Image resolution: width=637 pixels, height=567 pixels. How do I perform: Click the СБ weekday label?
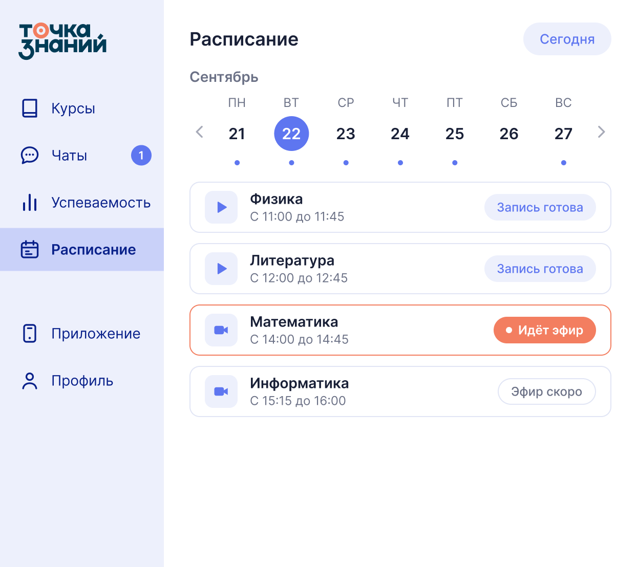click(509, 103)
